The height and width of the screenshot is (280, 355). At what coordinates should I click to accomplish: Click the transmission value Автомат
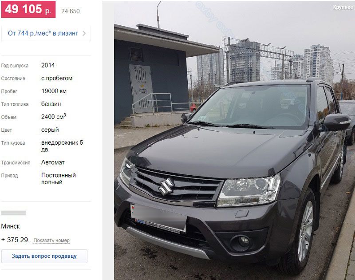coord(53,162)
